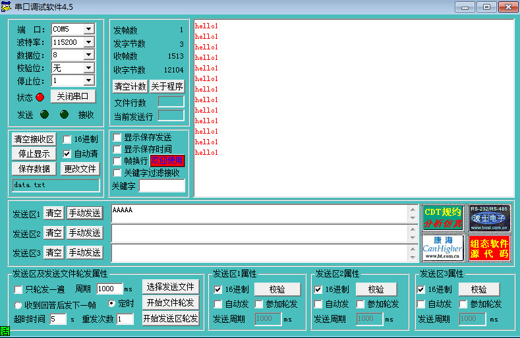Select the 定时 radio button
This screenshot has width=520, height=338.
(x=112, y=303)
